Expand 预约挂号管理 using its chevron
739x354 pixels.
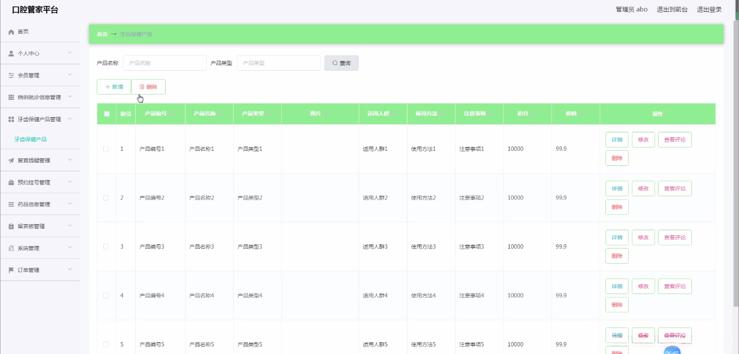[70, 182]
